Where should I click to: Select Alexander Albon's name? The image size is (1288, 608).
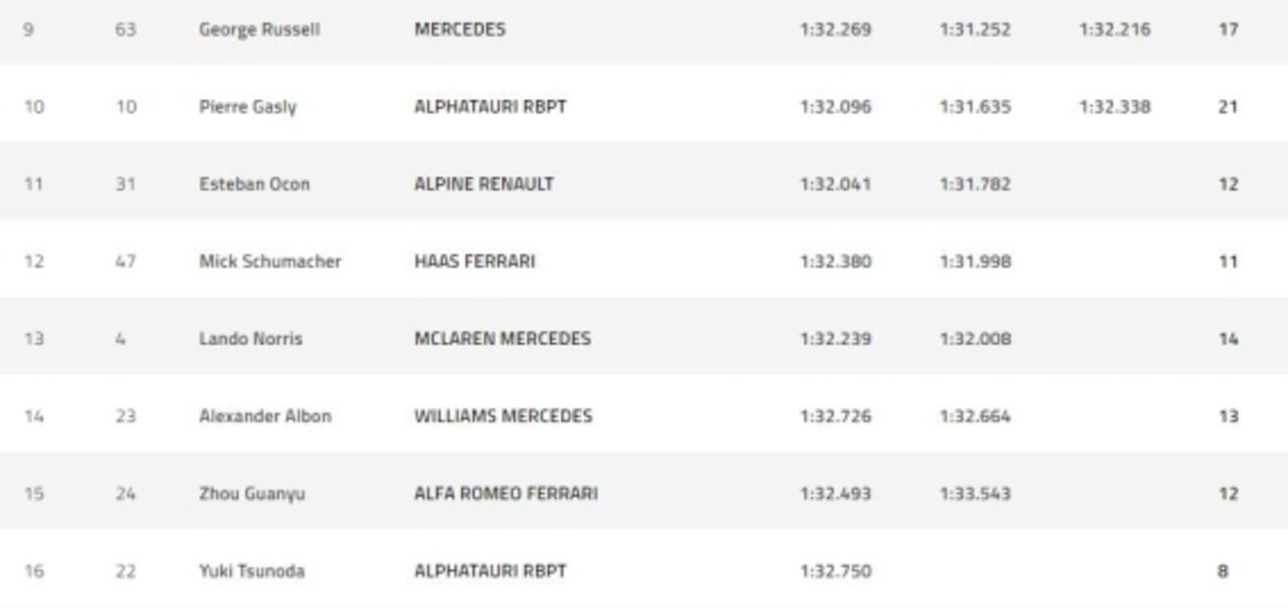[x=265, y=417]
